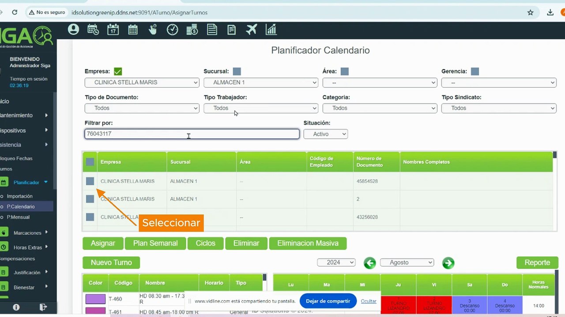Viewport: 565px width, 317px height.
Task: Click the logout door icon
Action: (43, 307)
